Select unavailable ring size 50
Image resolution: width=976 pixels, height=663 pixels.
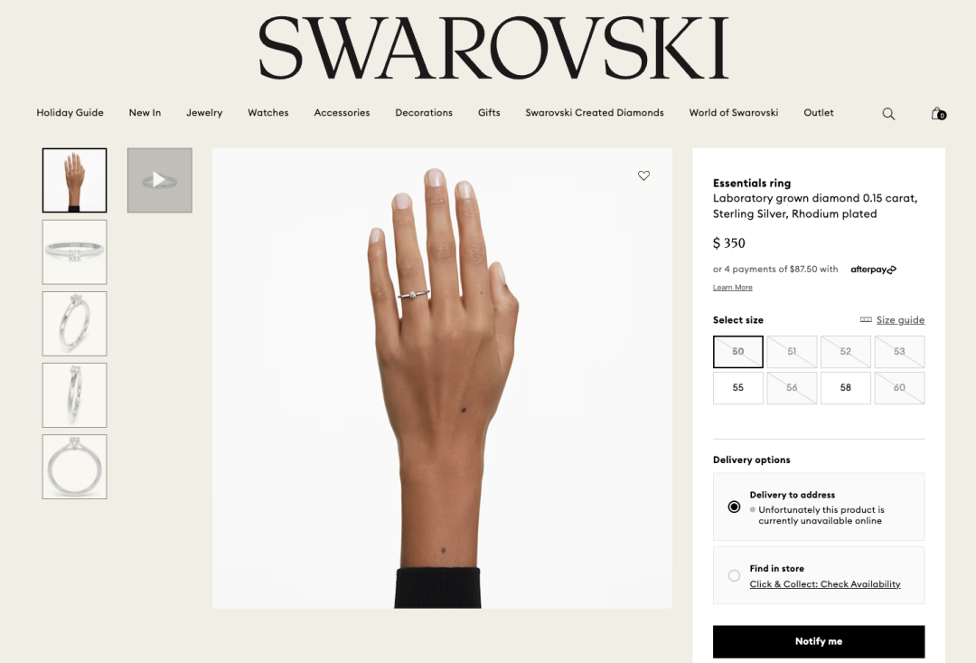click(x=738, y=352)
